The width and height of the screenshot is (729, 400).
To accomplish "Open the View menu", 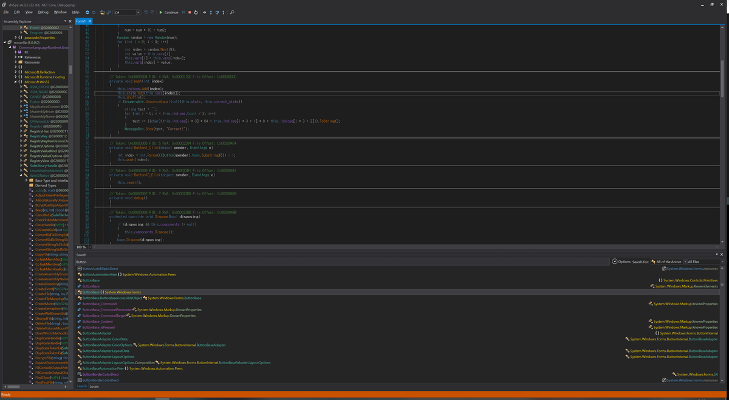I will [29, 12].
